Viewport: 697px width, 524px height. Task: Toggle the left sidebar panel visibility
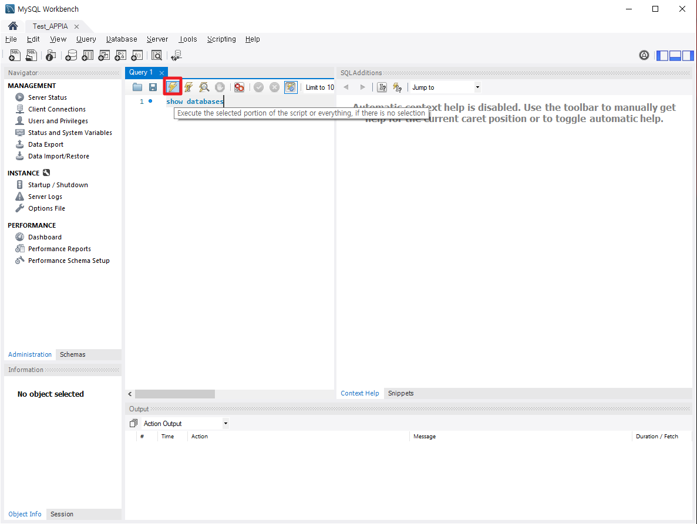(x=662, y=56)
